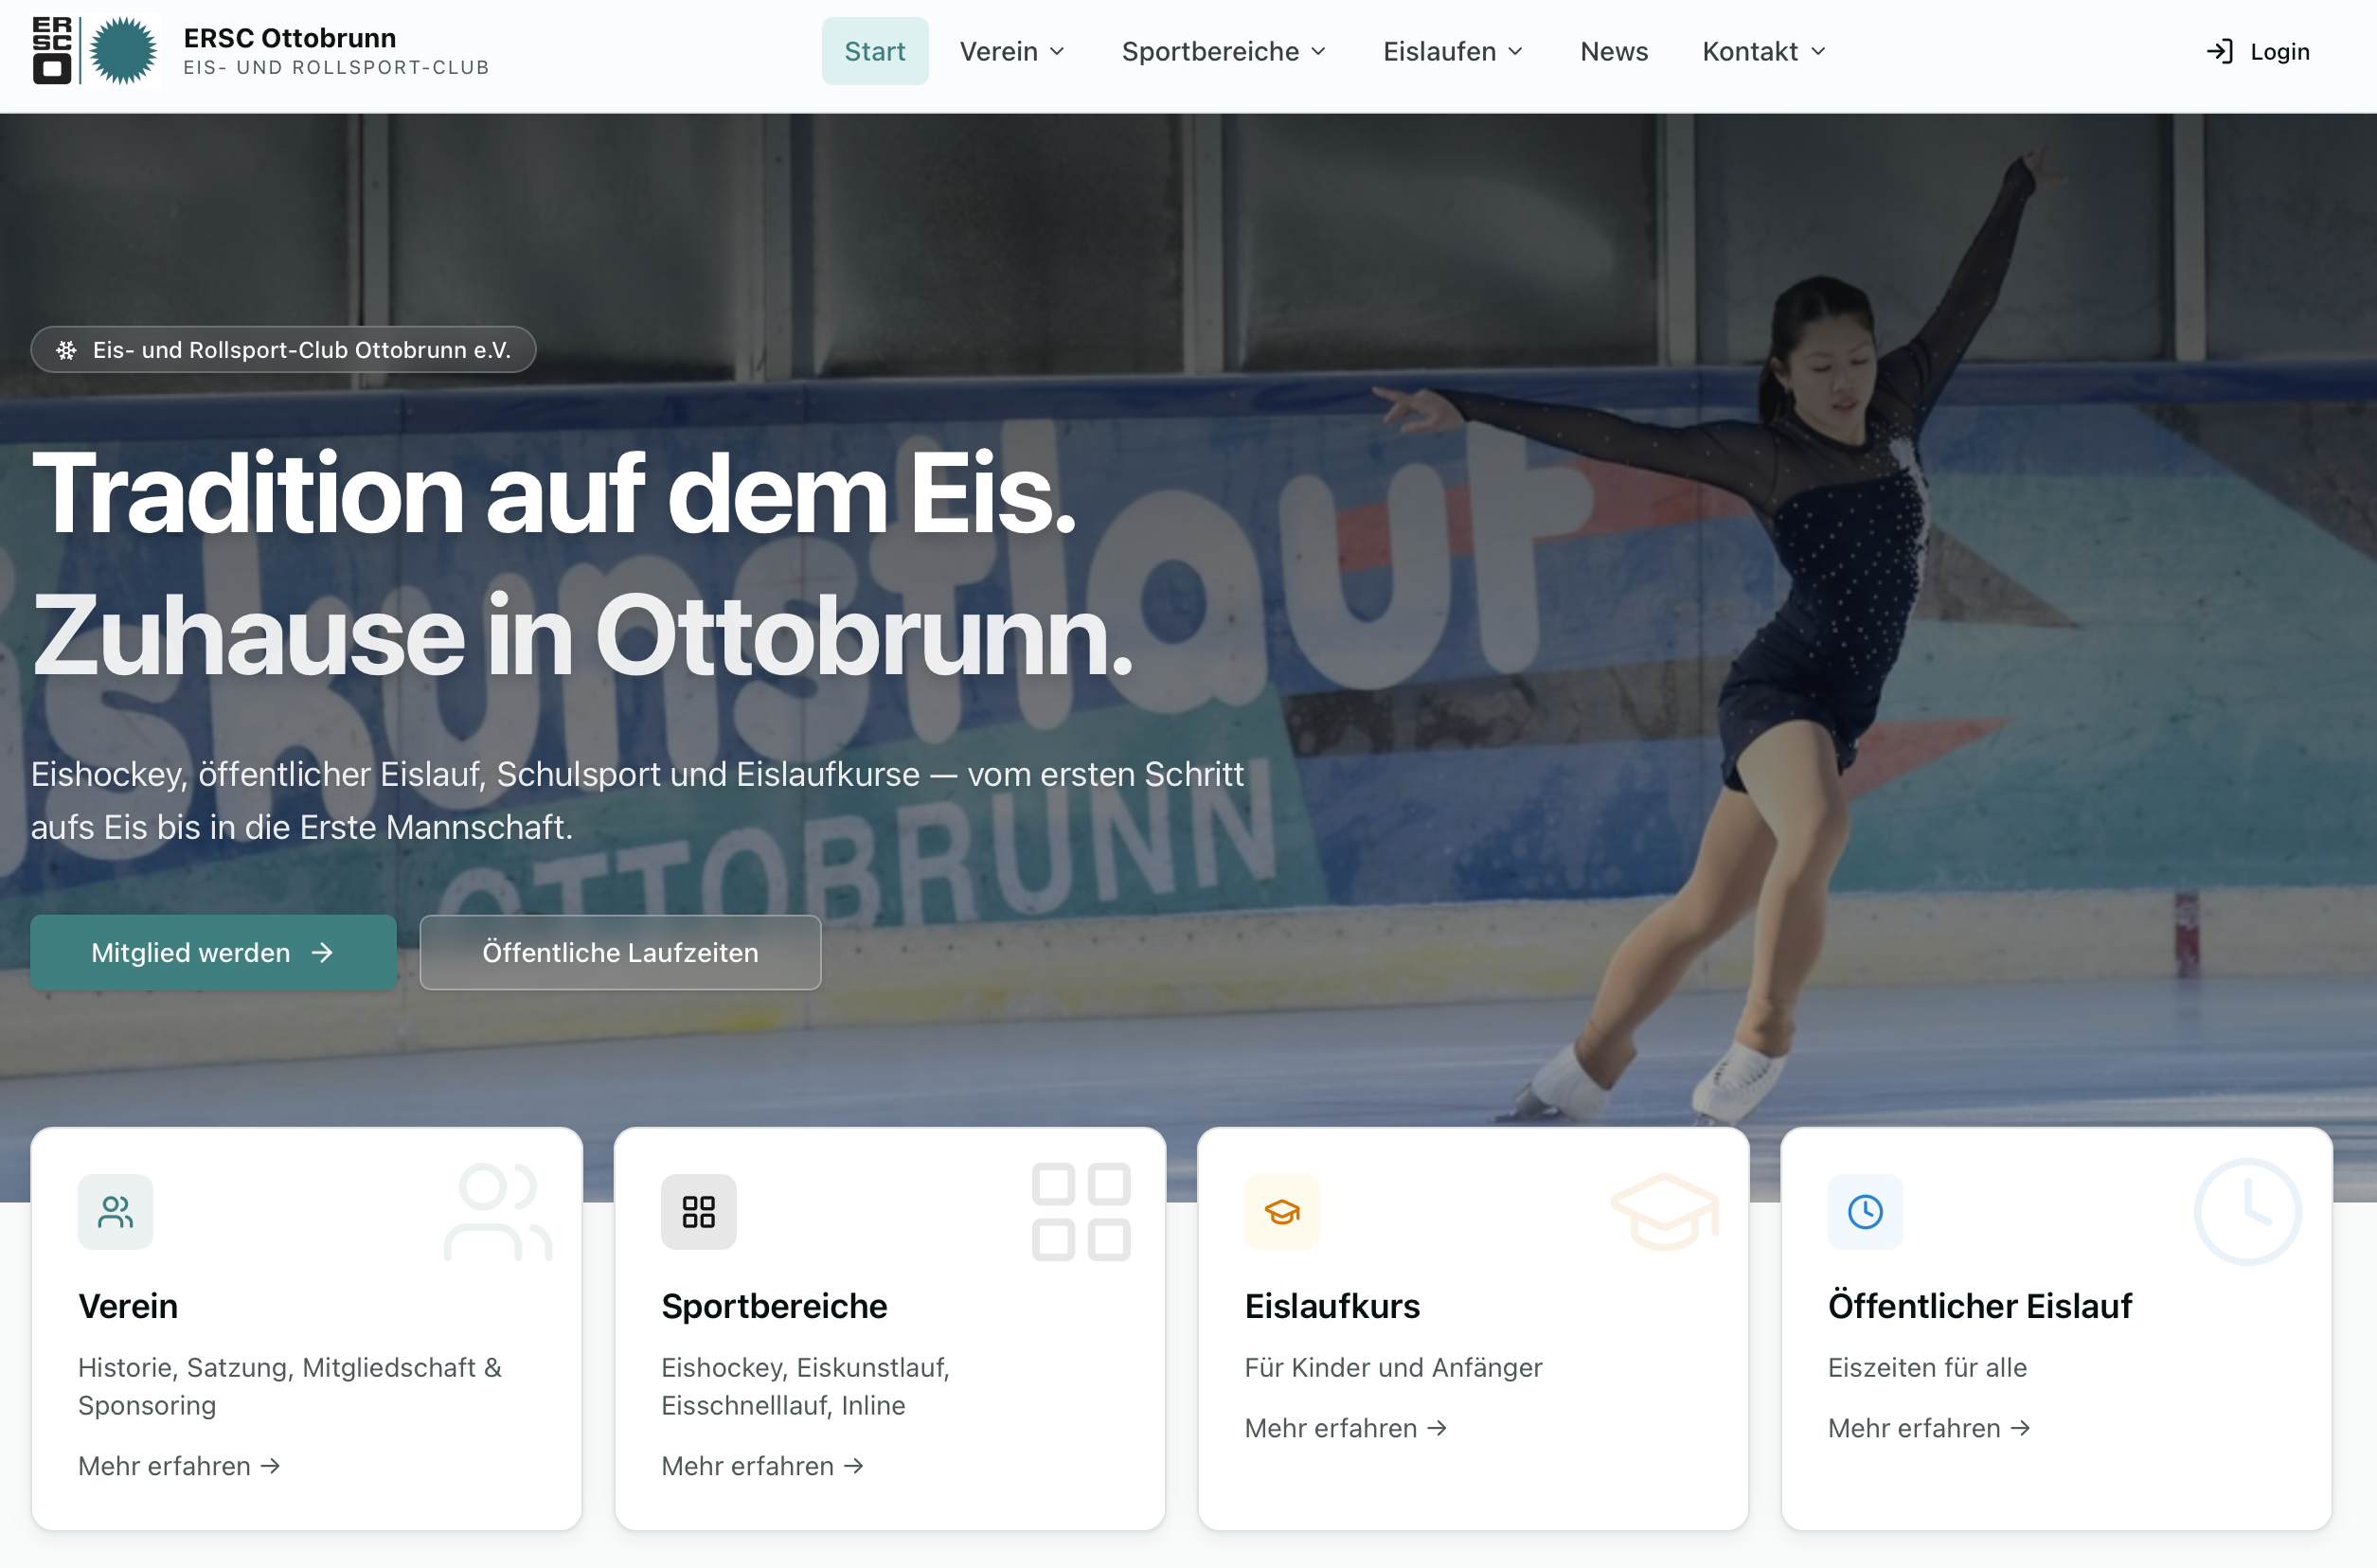The width and height of the screenshot is (2377, 1568).
Task: Open the Eislaufen menu
Action: click(x=1452, y=51)
